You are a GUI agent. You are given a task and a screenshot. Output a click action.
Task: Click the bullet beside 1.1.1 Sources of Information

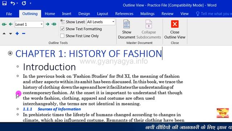point(18,109)
